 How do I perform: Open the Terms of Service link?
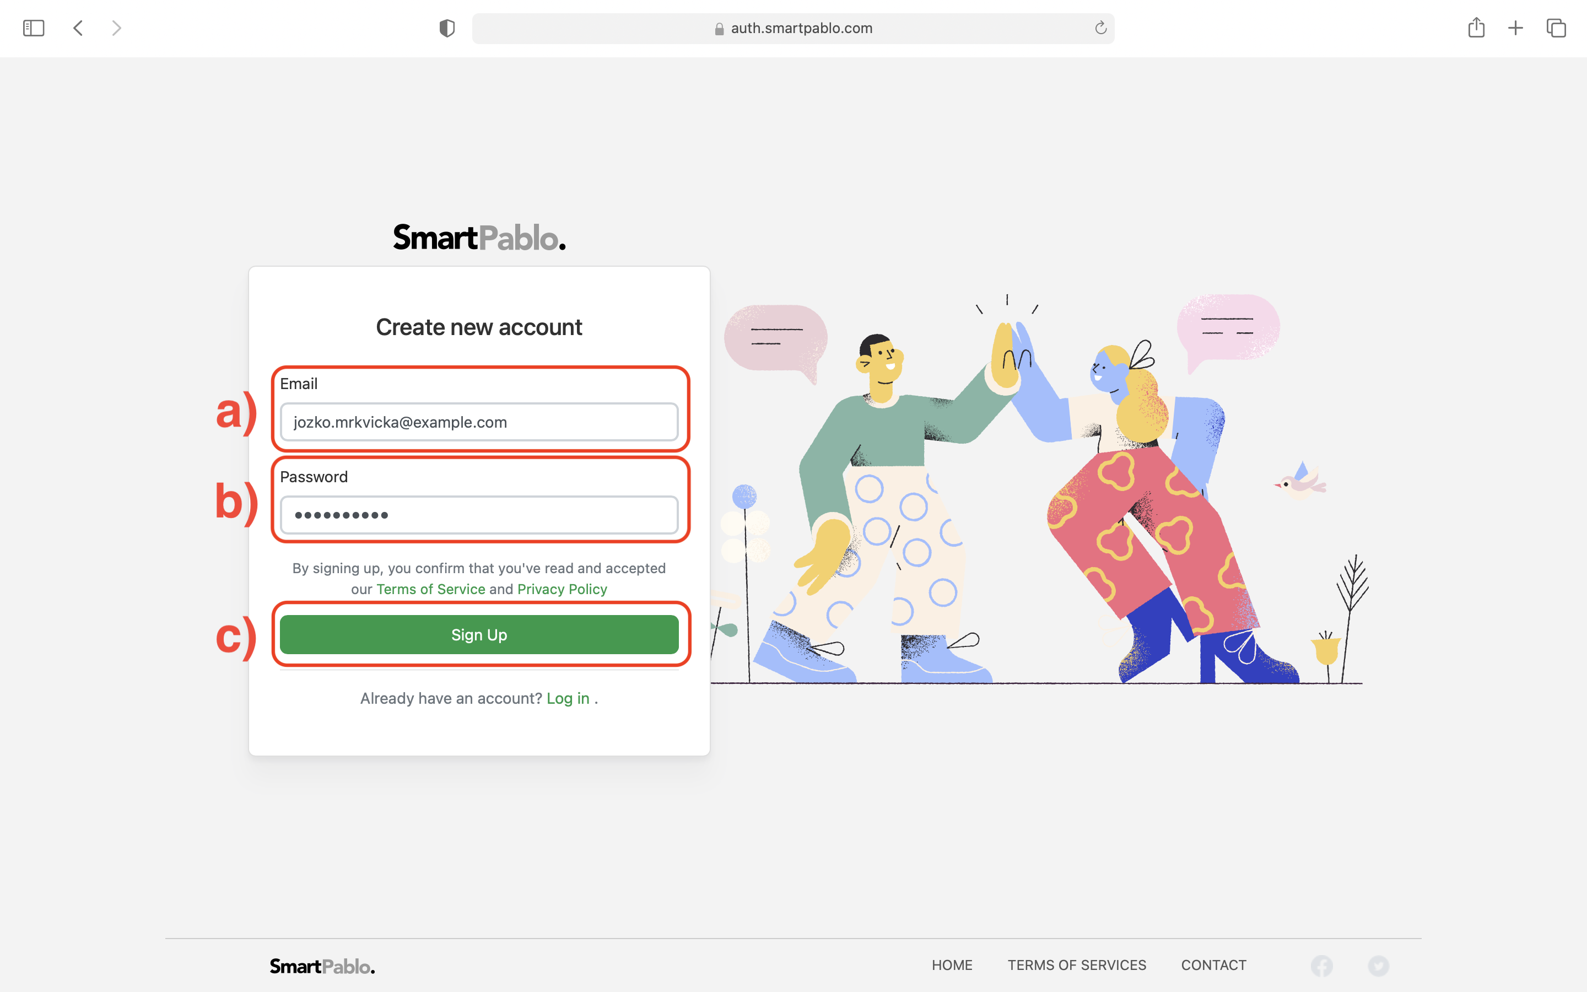(431, 589)
